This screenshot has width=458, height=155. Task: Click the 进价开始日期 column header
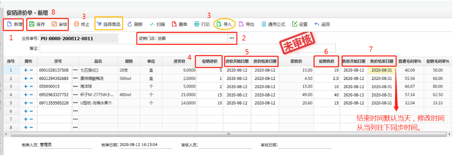pos(237,62)
